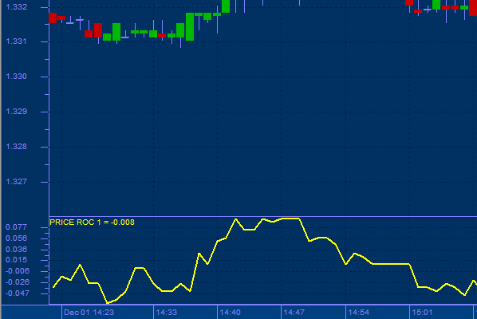Click the 15:01 time axis label

coord(422,313)
